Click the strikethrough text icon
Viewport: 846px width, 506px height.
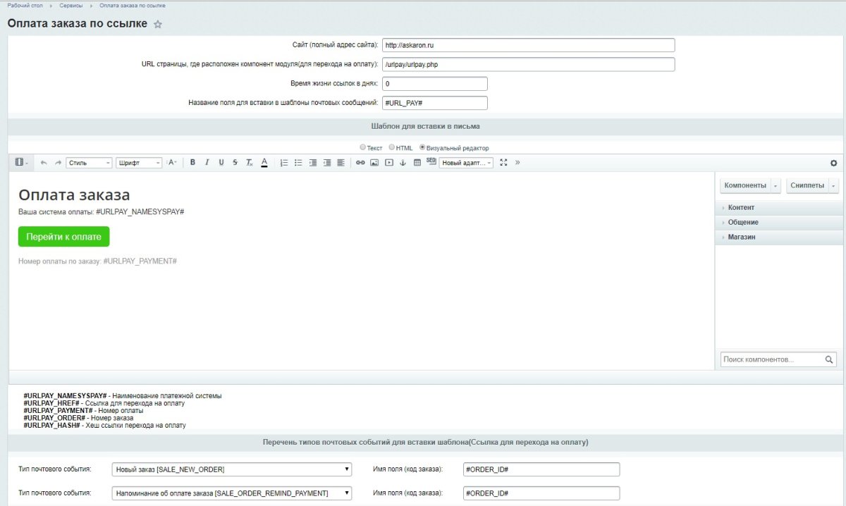pyautogui.click(x=235, y=163)
